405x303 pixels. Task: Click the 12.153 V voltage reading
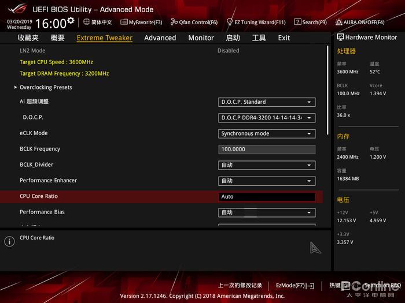tap(346, 221)
